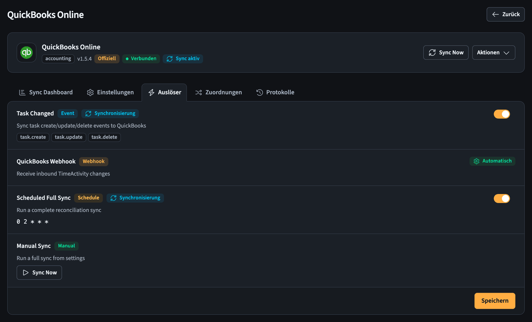The image size is (532, 322).
Task: Click the task.update event tag
Action: 68,137
